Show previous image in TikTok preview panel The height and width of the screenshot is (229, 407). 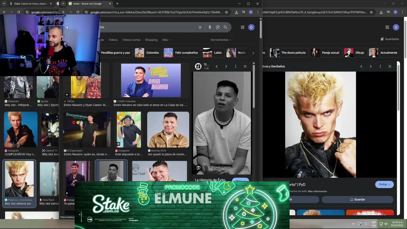click(217, 66)
